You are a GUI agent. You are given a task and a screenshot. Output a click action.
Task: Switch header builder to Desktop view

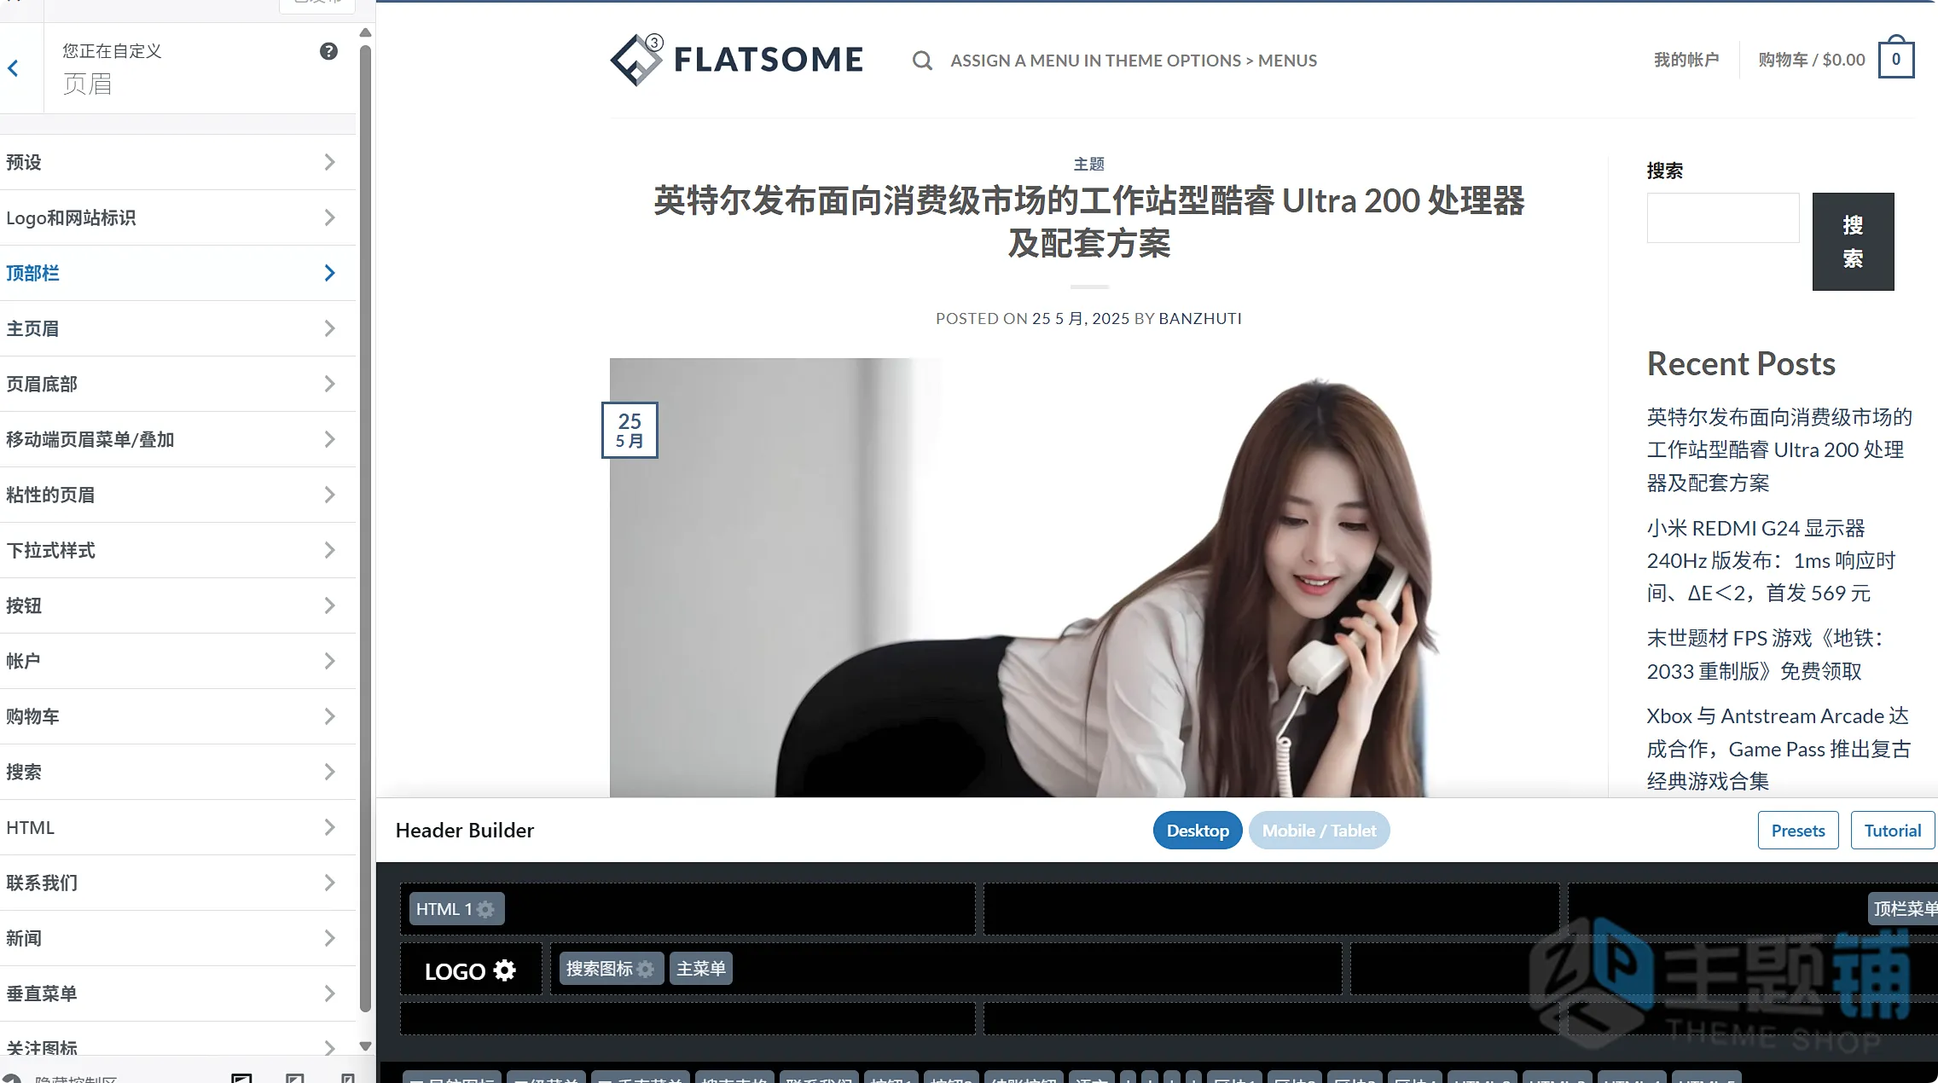pos(1198,831)
